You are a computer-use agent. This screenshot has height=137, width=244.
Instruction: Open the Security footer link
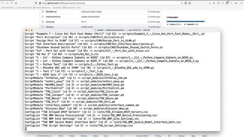[84, 136]
